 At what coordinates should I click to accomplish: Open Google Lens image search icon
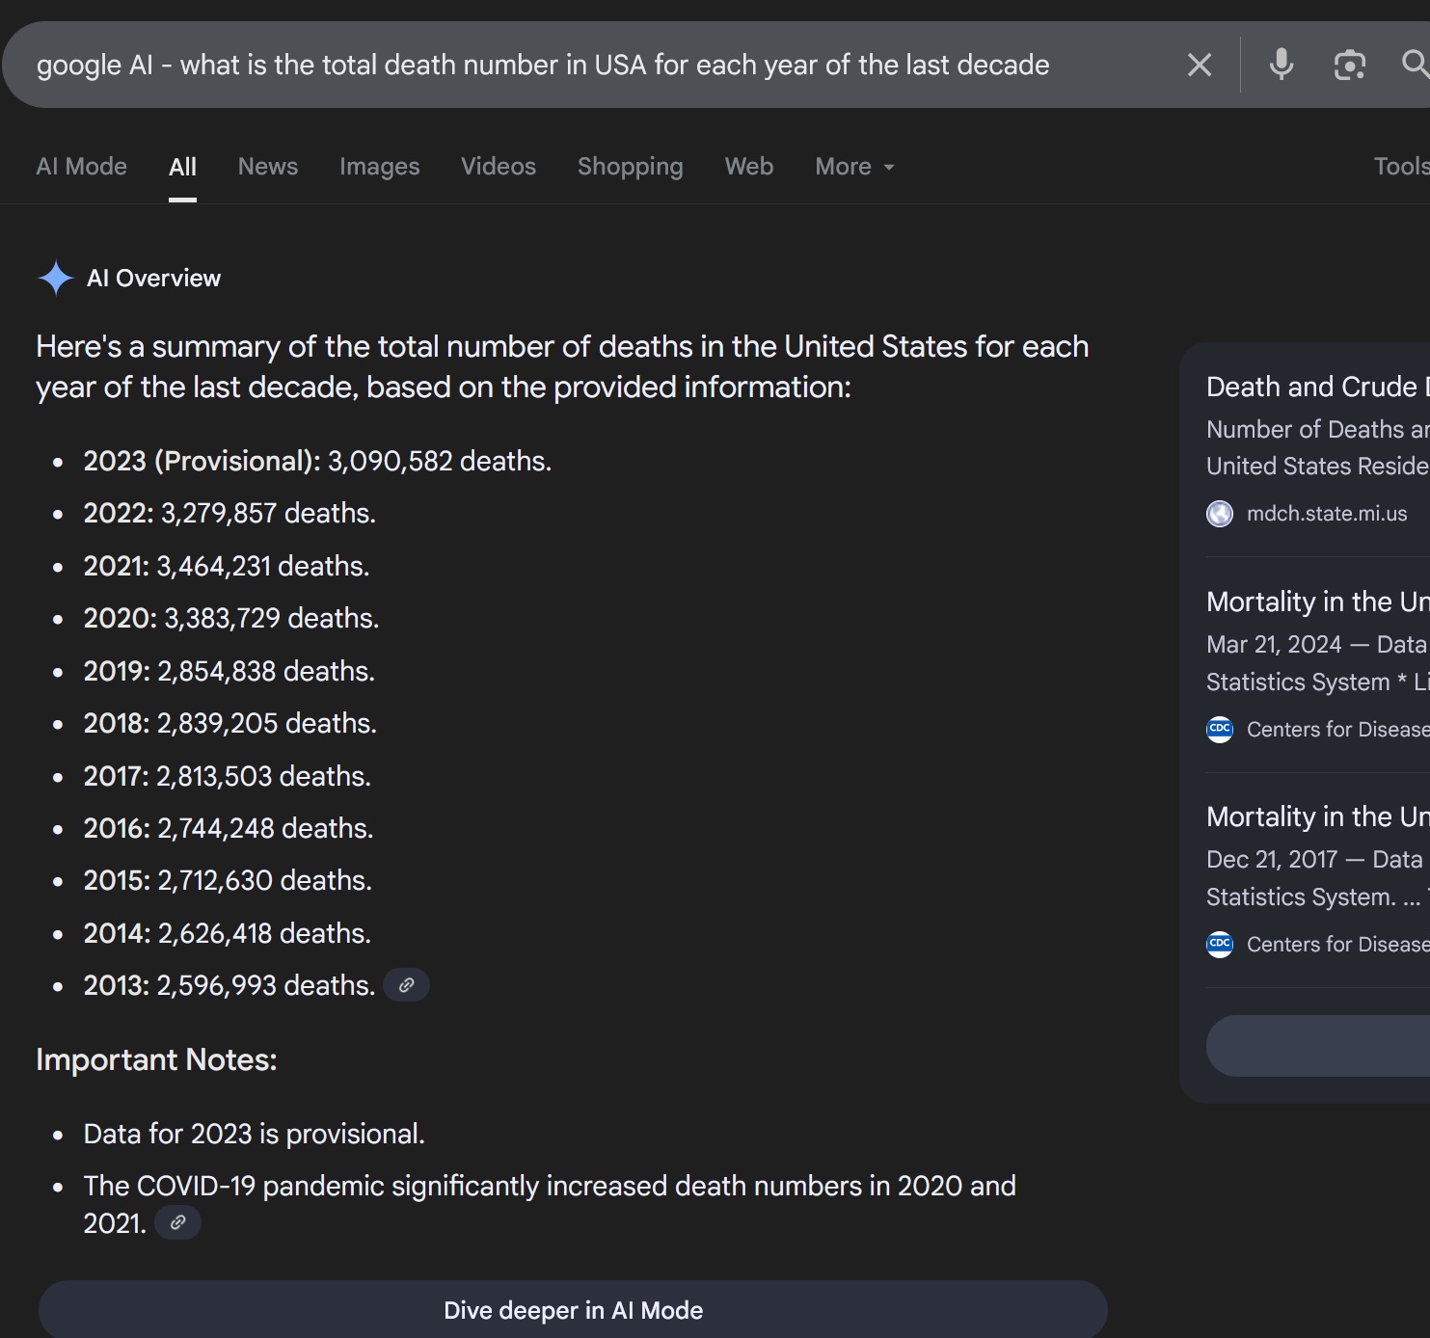1350,65
